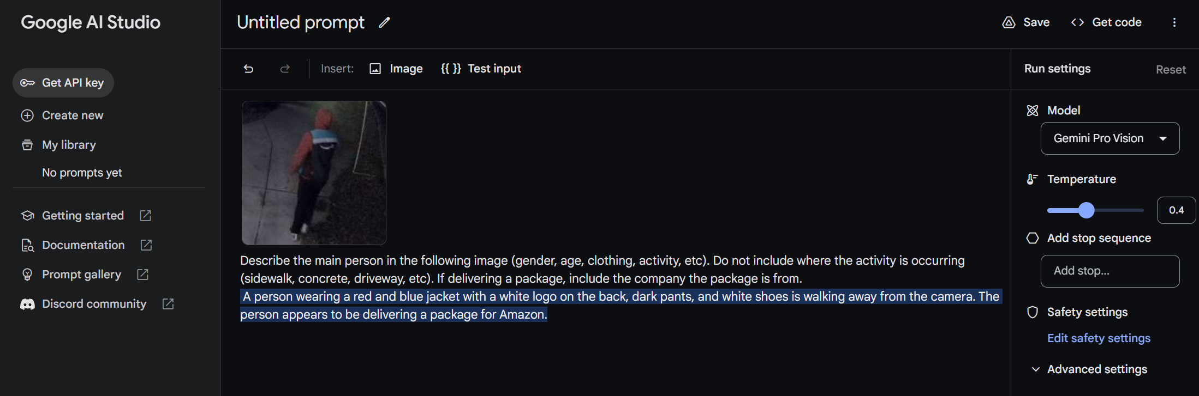Save the prompt to Drive
This screenshot has width=1199, height=396.
click(1026, 22)
